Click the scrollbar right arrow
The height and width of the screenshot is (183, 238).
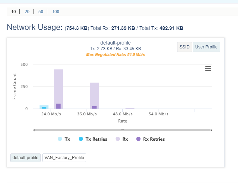tap(211, 130)
